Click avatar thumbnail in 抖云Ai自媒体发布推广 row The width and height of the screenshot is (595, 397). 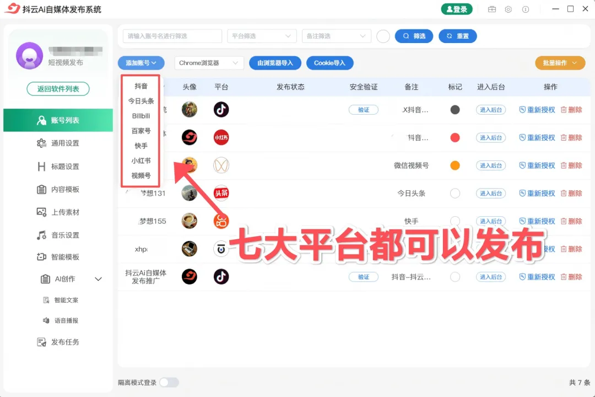pyautogui.click(x=190, y=277)
